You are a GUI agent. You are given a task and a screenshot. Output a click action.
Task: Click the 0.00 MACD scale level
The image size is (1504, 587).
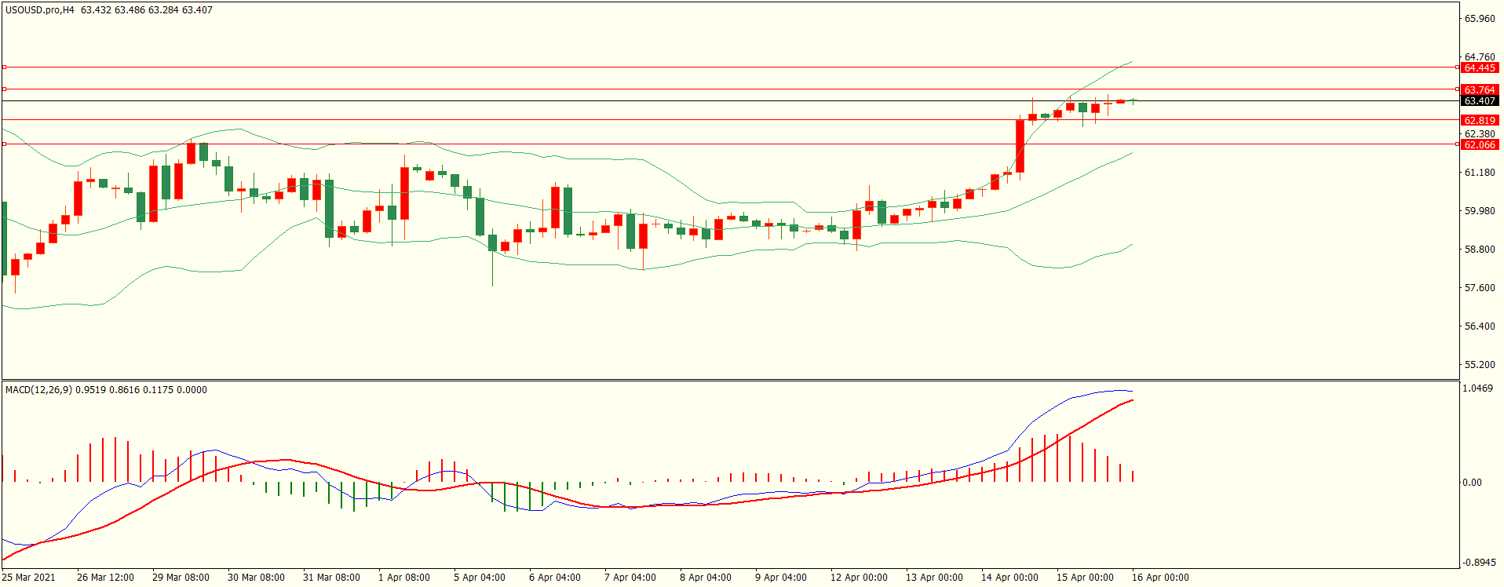click(x=1472, y=483)
